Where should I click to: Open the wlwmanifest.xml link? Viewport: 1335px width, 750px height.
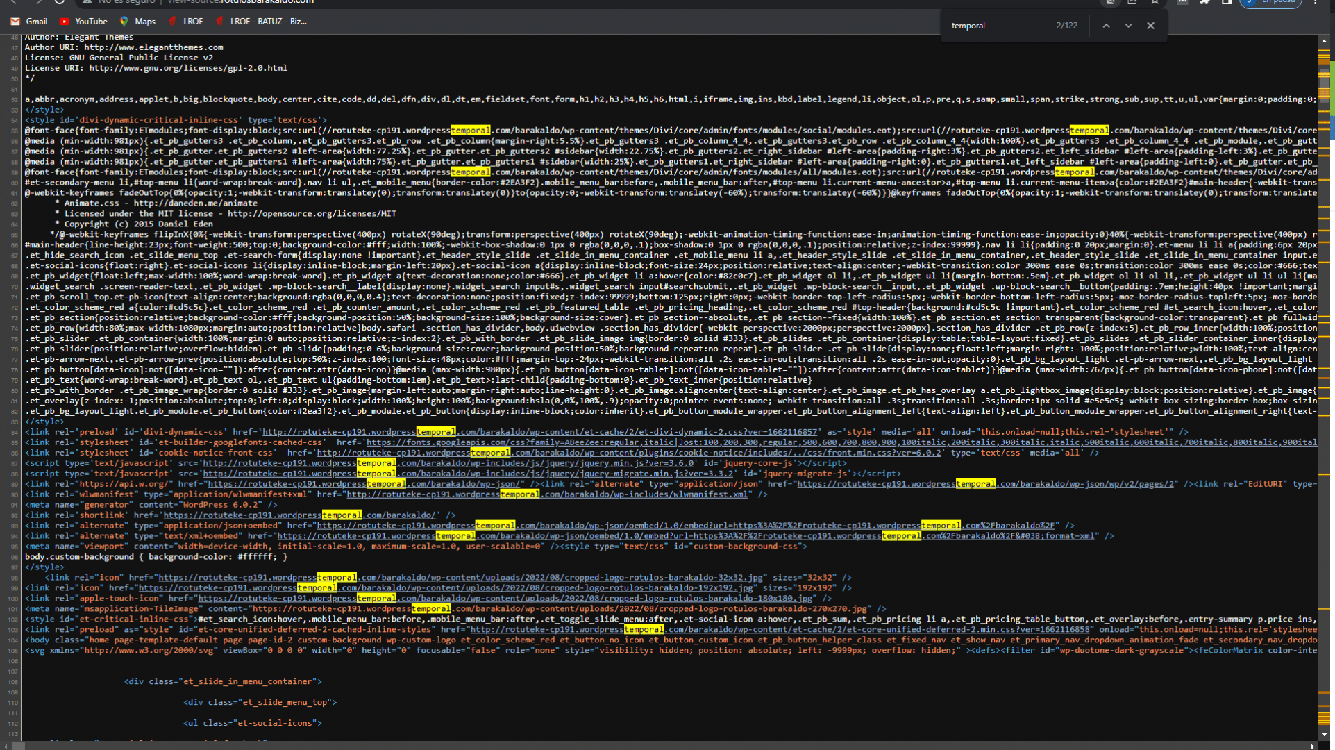[x=547, y=494]
